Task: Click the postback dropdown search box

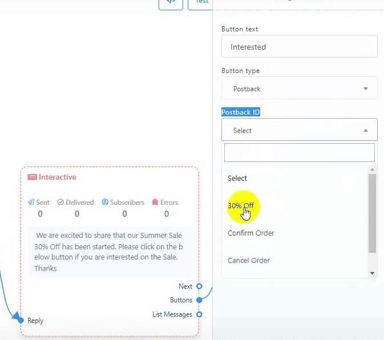Action: click(x=299, y=153)
